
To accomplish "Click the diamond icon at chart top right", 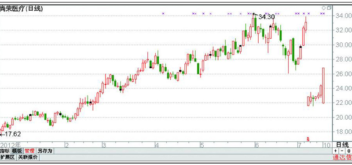I will coord(323,8).
